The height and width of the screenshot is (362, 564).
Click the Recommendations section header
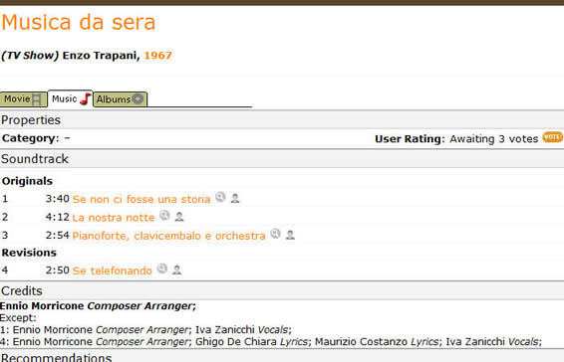click(x=282, y=357)
